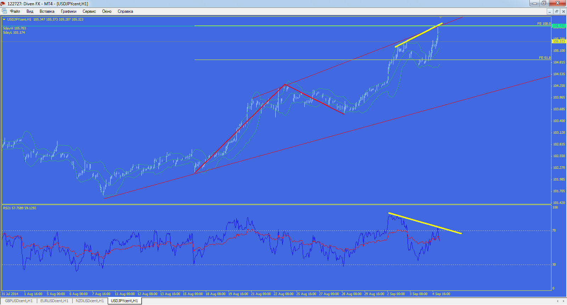Screen dimensions: 567x305
Task: Click the 21 Aug 00:00 time label
Action: pyautogui.click(x=261, y=294)
